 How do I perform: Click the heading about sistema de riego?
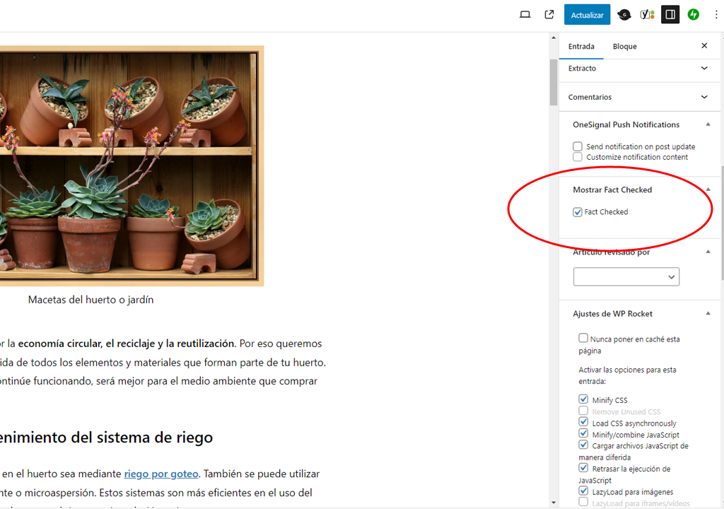(x=106, y=438)
